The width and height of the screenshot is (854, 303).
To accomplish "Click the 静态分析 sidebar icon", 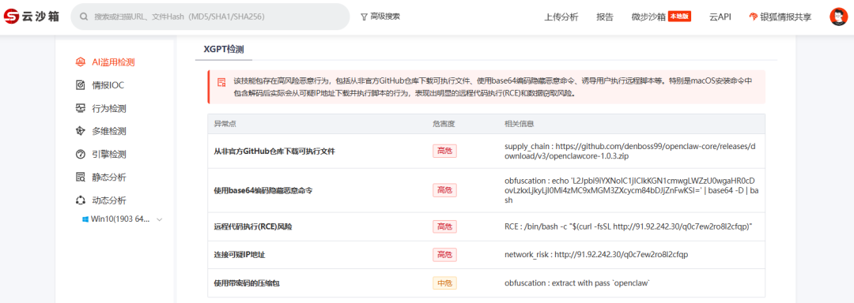I will click(80, 177).
